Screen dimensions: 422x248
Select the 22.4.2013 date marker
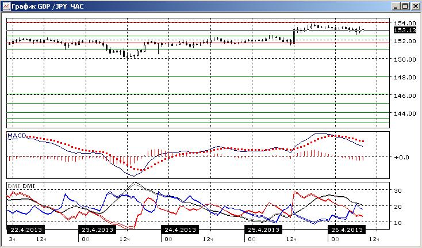[26, 230]
